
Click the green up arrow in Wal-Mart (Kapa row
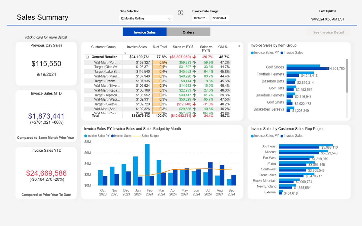tap(194, 90)
